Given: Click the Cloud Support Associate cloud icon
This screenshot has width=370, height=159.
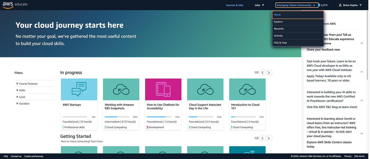Looking at the screenshot, I should [x=205, y=89].
